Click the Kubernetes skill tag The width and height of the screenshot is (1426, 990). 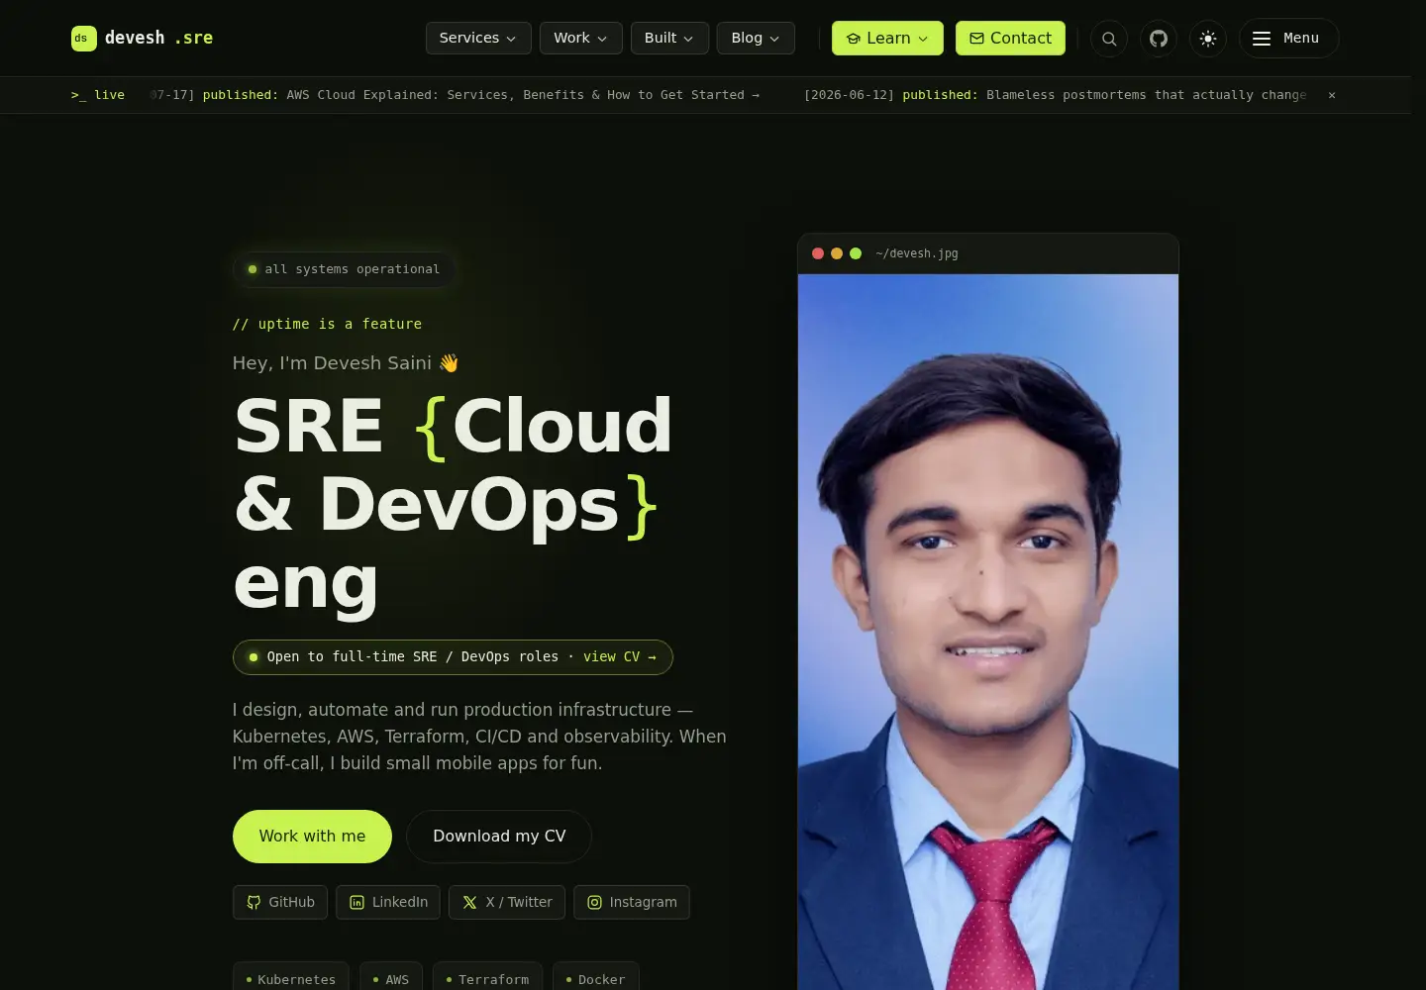pyautogui.click(x=291, y=978)
